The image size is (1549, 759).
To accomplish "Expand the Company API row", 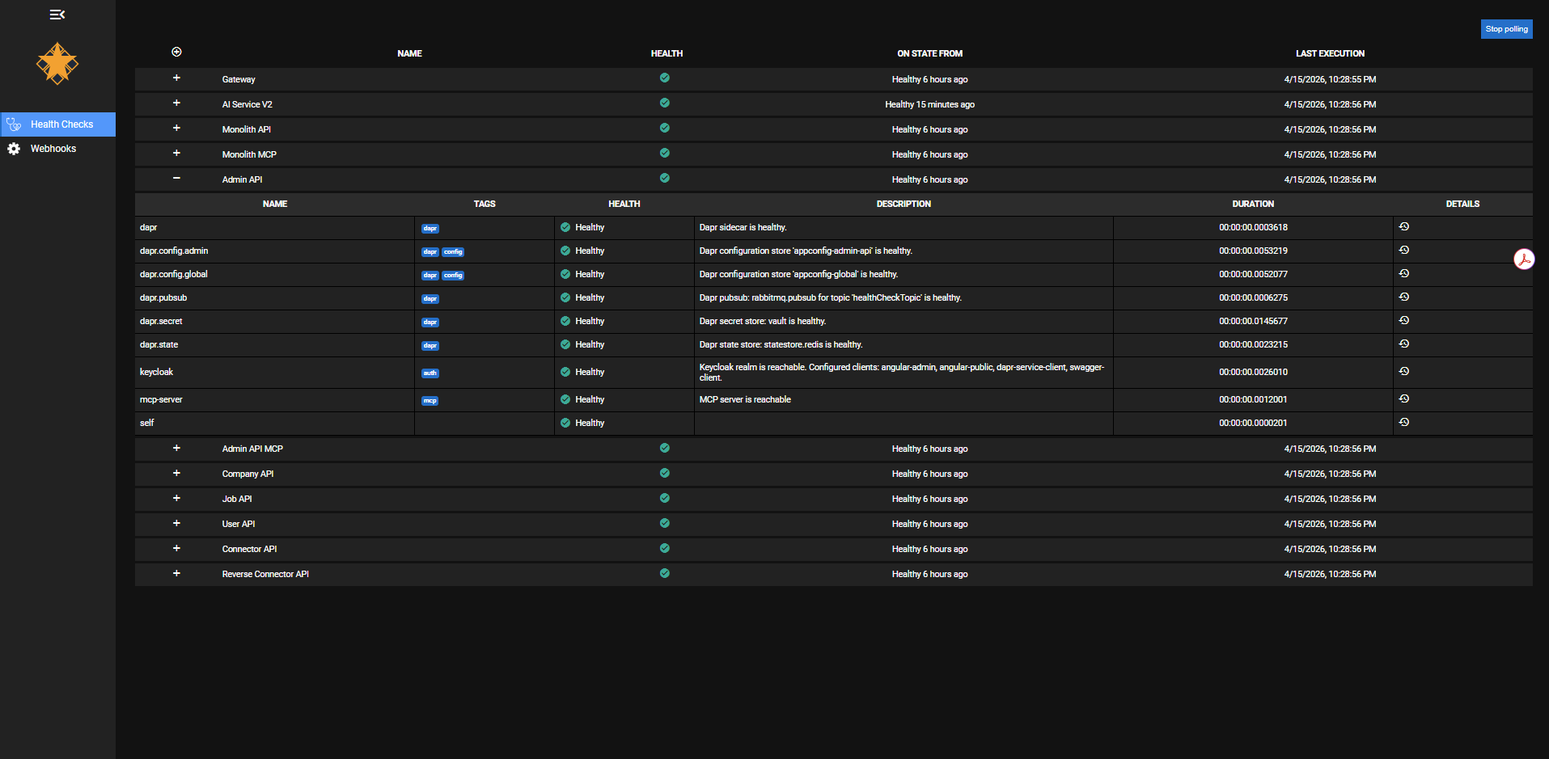I will click(x=176, y=474).
